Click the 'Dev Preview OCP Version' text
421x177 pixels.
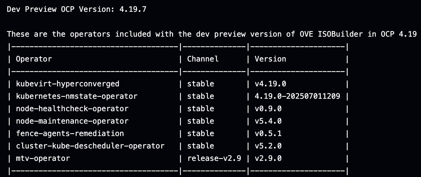(x=59, y=9)
